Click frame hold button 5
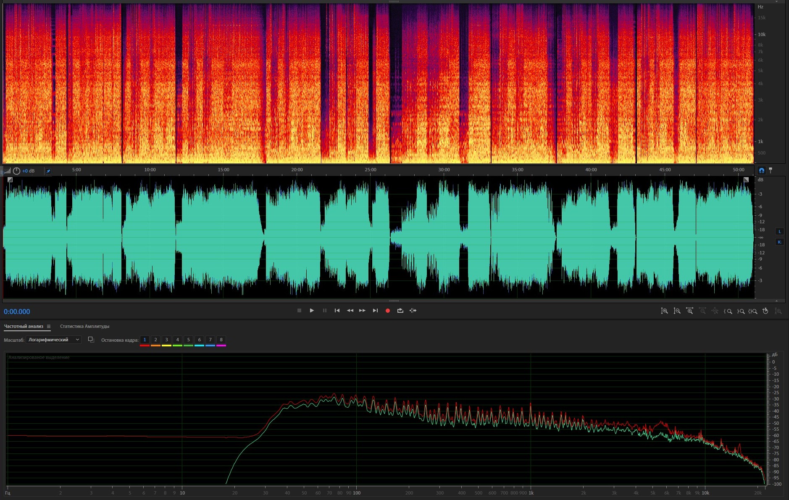789x500 pixels. (188, 340)
